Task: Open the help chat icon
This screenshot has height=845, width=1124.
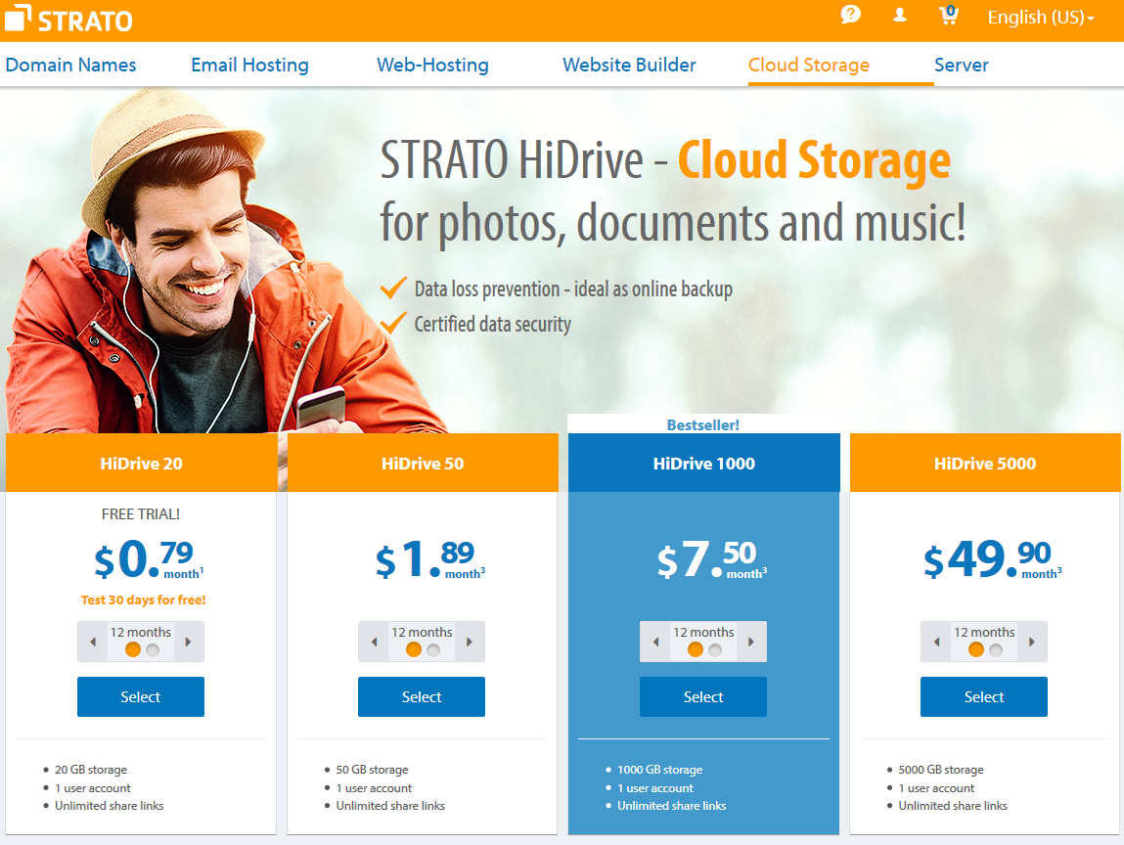Action: (850, 15)
